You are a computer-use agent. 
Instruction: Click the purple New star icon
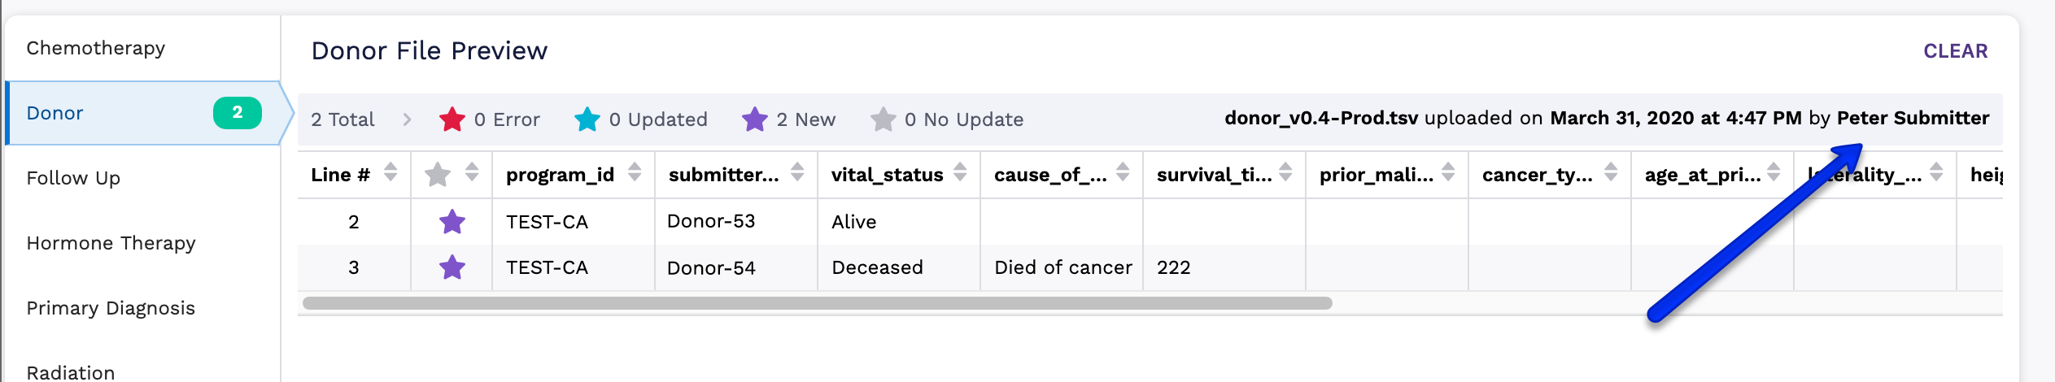[754, 119]
